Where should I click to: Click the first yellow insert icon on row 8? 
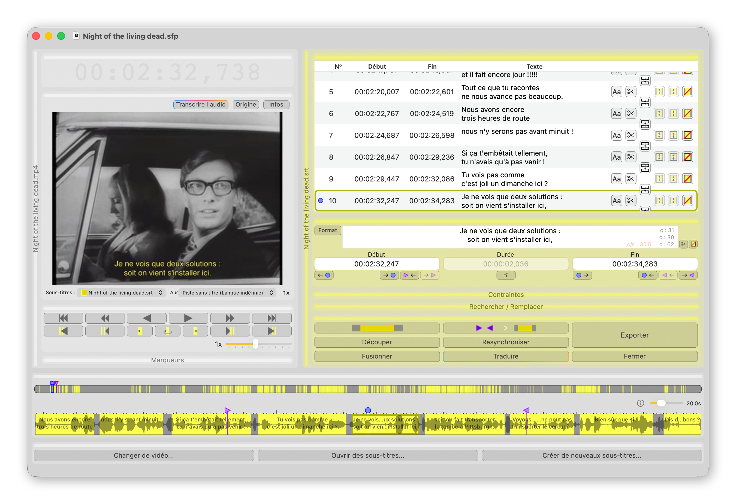coord(659,157)
